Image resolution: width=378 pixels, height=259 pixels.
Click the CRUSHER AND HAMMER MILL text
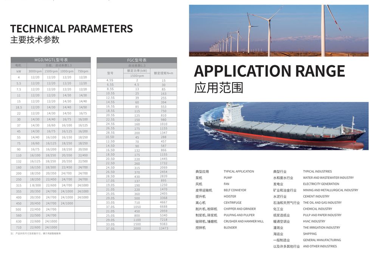(243, 222)
